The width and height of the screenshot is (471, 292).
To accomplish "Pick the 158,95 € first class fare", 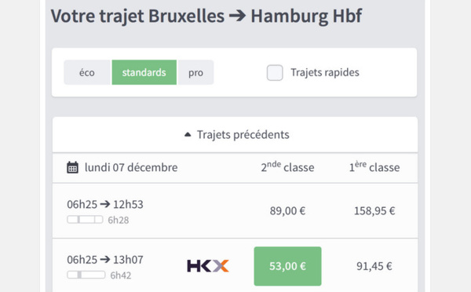I will 374,211.
